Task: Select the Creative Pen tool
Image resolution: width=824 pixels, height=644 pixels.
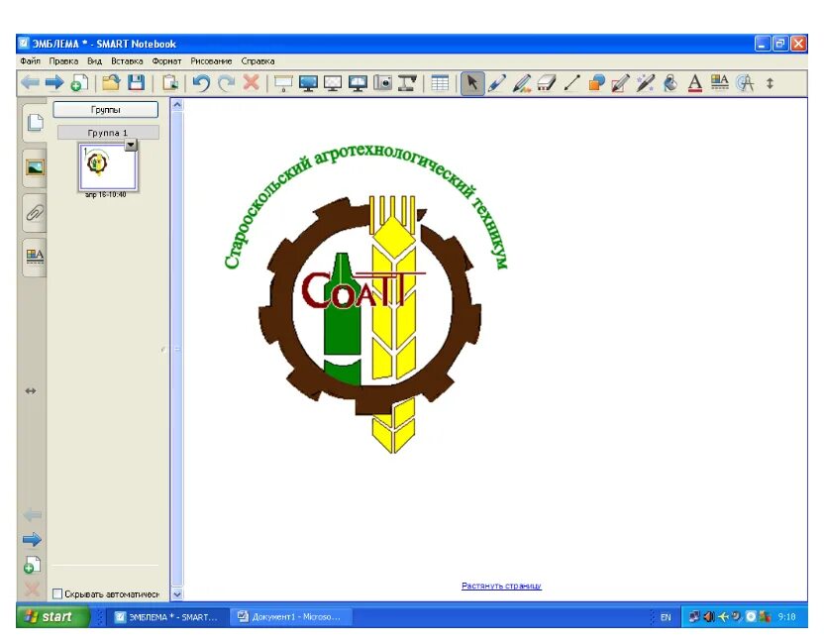Action: tap(522, 83)
